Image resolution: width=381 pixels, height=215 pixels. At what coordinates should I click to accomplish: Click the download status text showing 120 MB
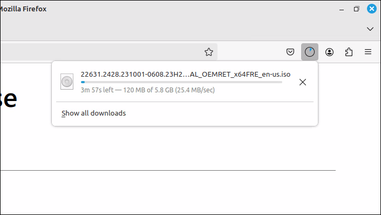tap(148, 90)
